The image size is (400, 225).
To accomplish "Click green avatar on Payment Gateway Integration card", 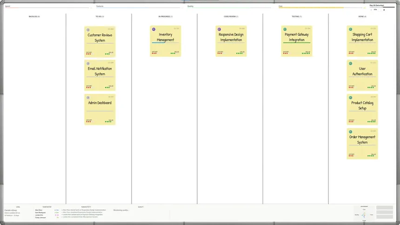I will (x=285, y=29).
